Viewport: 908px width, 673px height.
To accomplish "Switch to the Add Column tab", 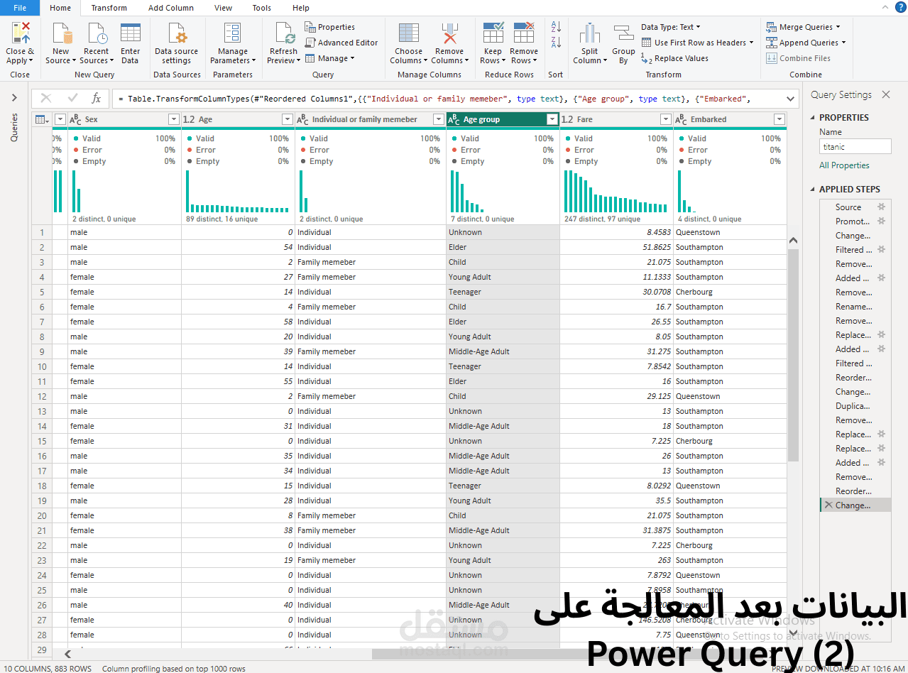I will (x=171, y=8).
